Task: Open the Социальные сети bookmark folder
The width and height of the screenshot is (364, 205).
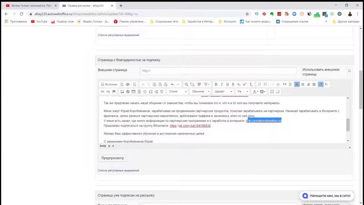Action: [164, 22]
